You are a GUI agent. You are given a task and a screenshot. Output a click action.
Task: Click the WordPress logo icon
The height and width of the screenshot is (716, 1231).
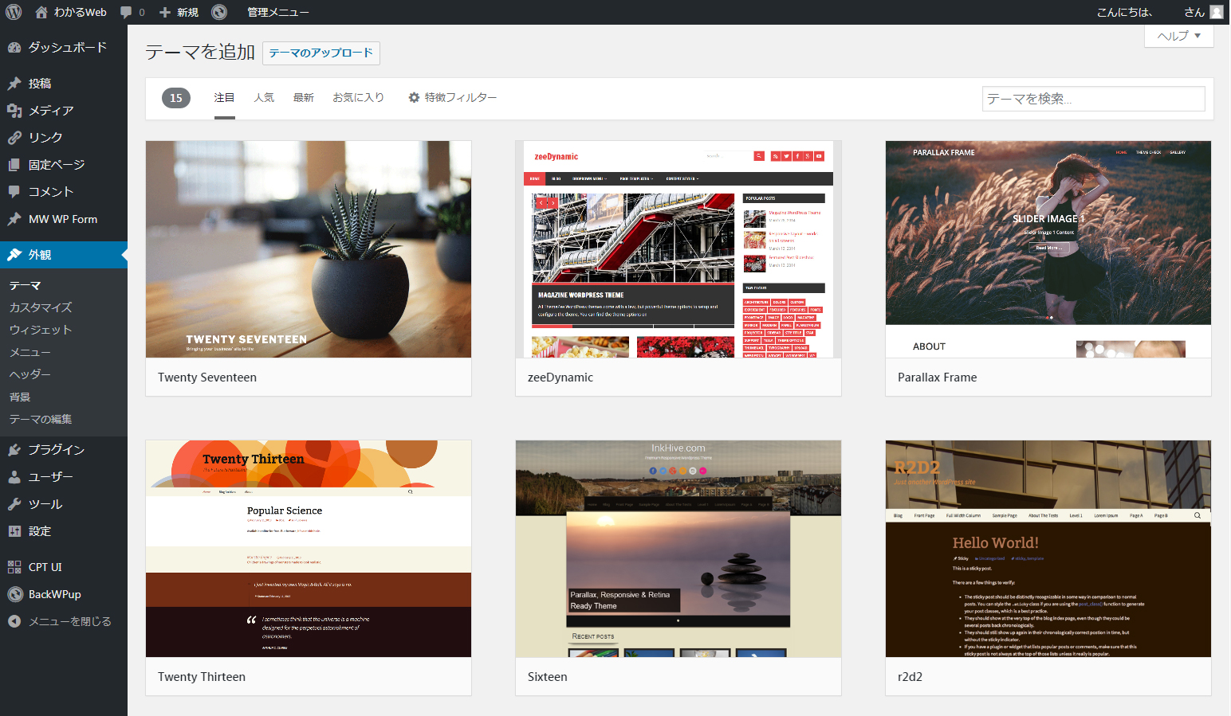(14, 12)
